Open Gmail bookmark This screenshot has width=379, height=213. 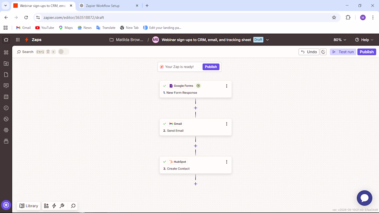[x=23, y=28]
